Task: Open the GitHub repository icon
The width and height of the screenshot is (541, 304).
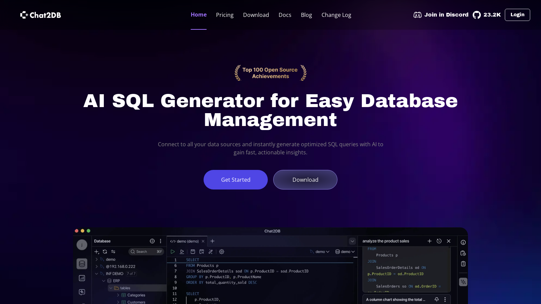Action: point(477,15)
